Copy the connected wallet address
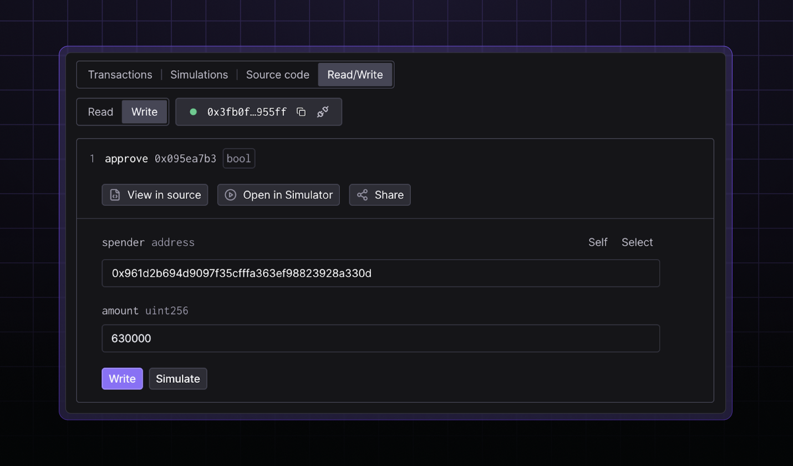The width and height of the screenshot is (793, 466). [301, 112]
